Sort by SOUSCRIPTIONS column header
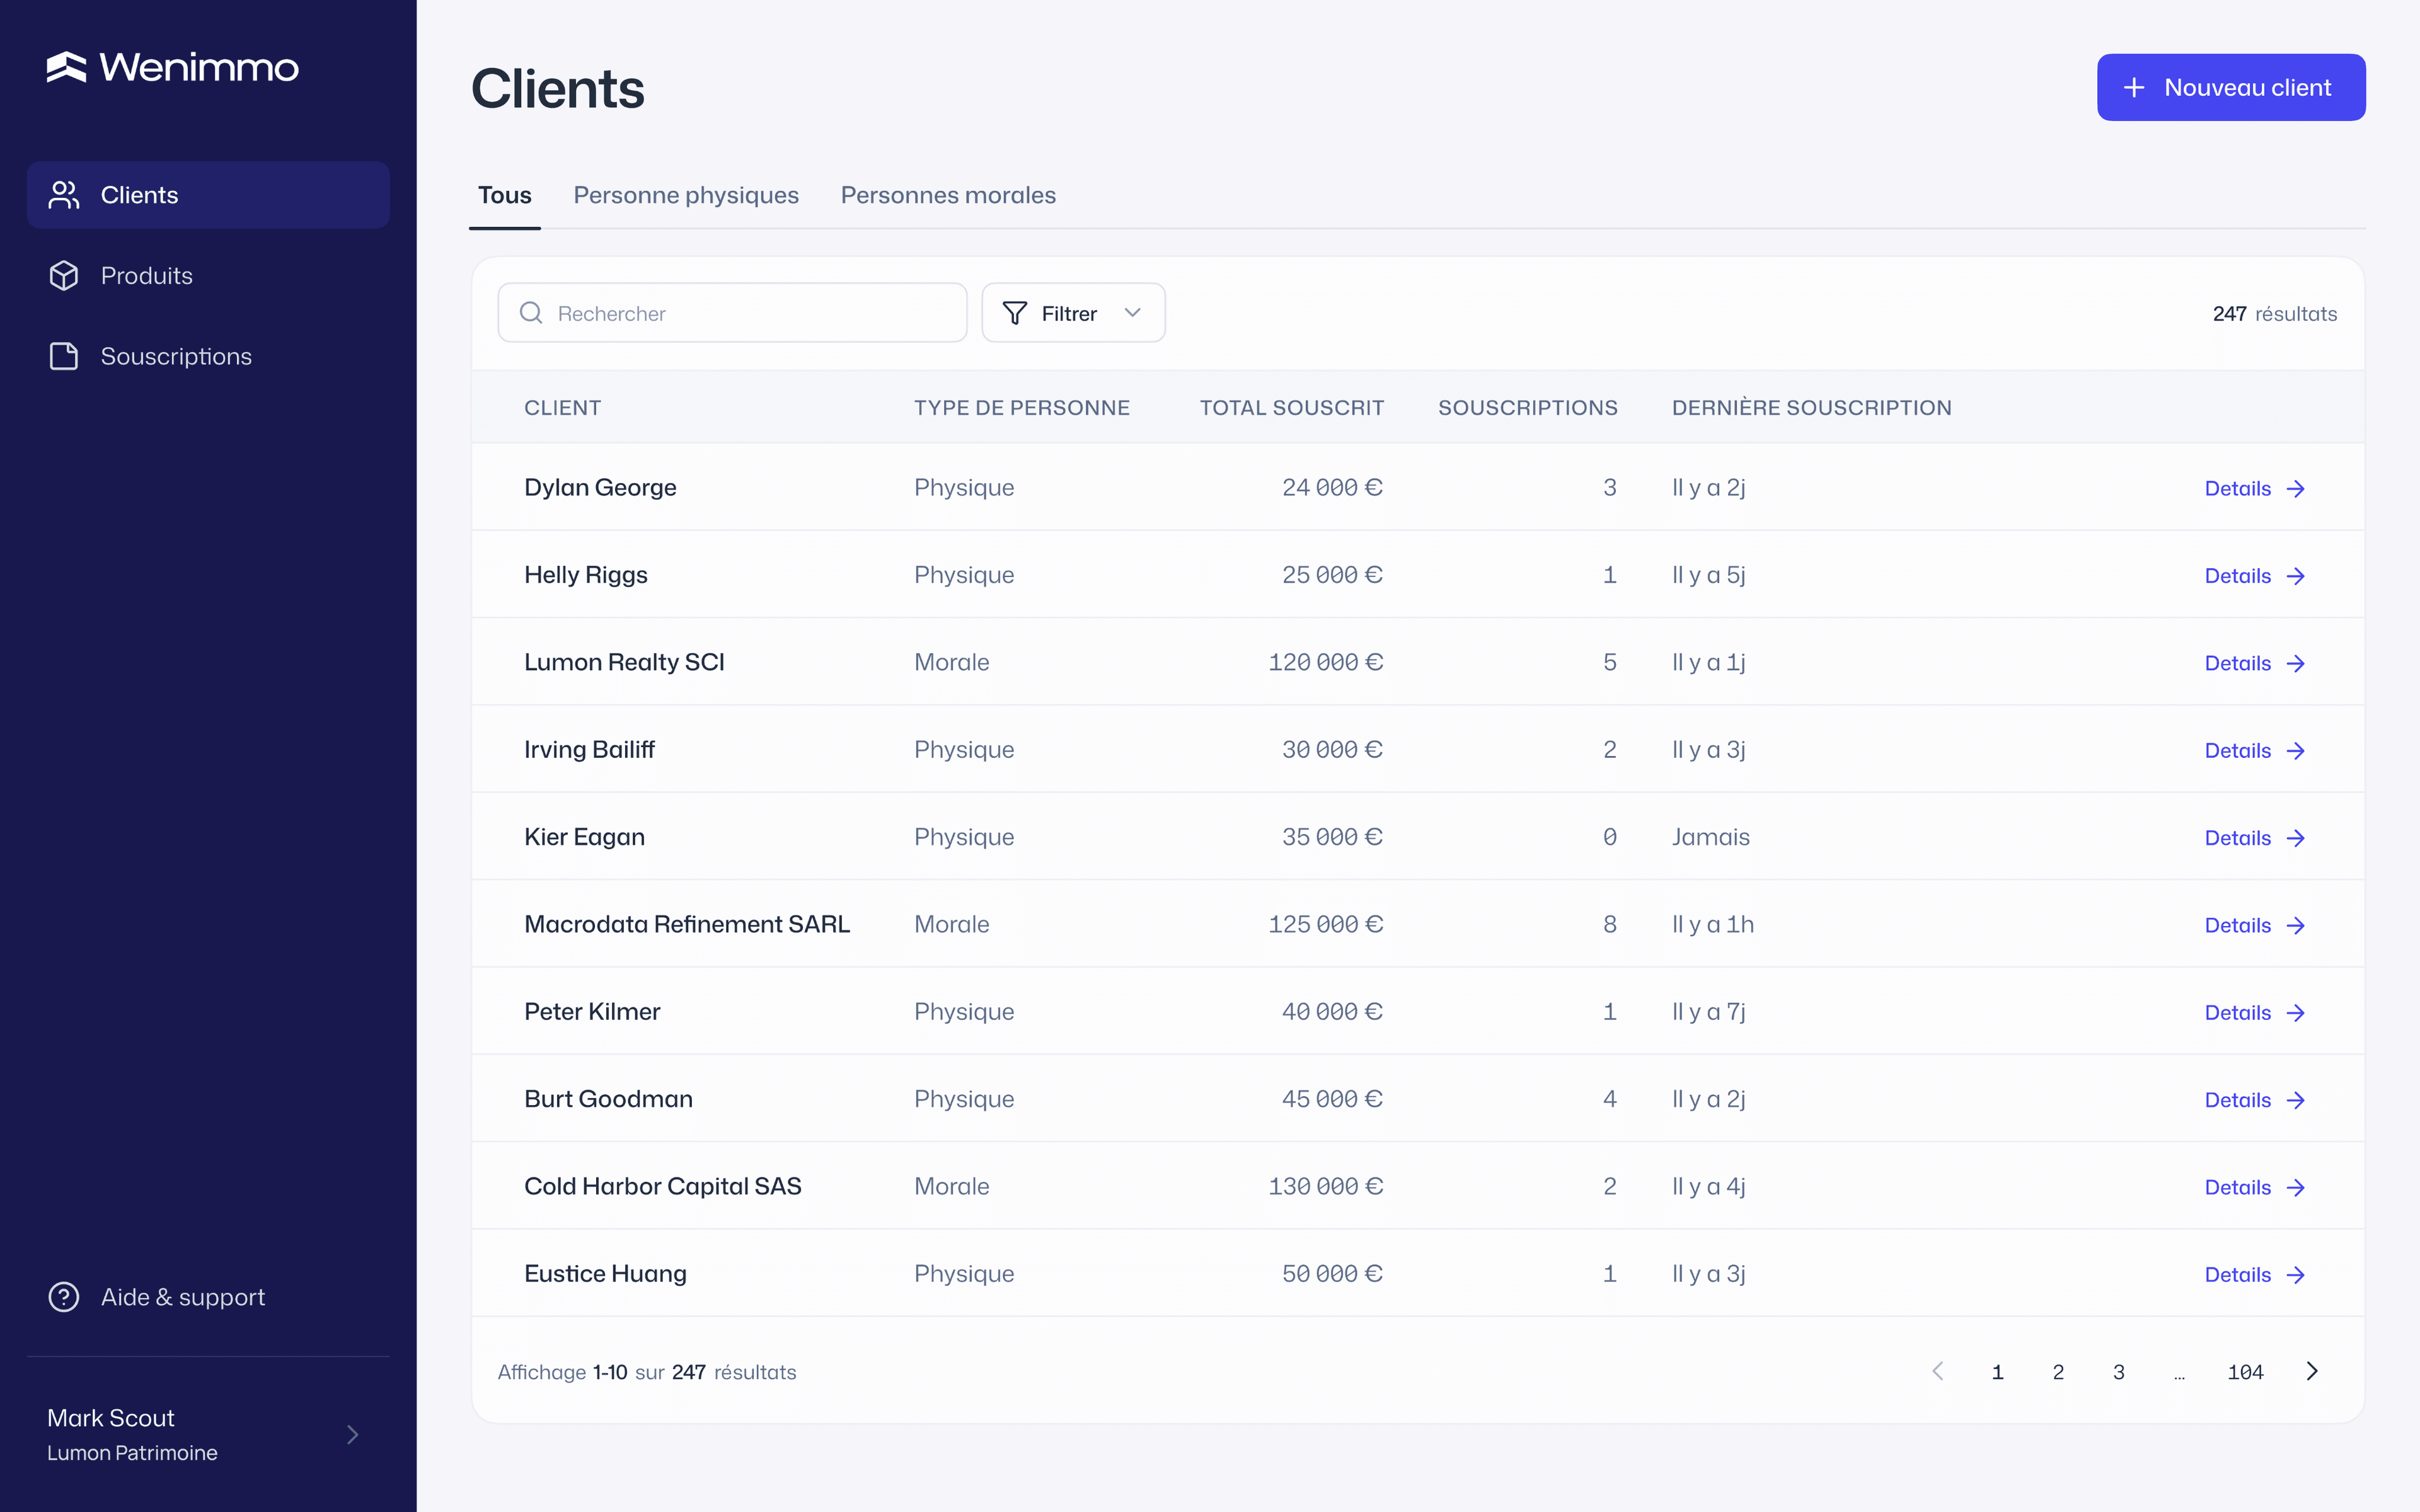This screenshot has width=2420, height=1512. coord(1527,408)
